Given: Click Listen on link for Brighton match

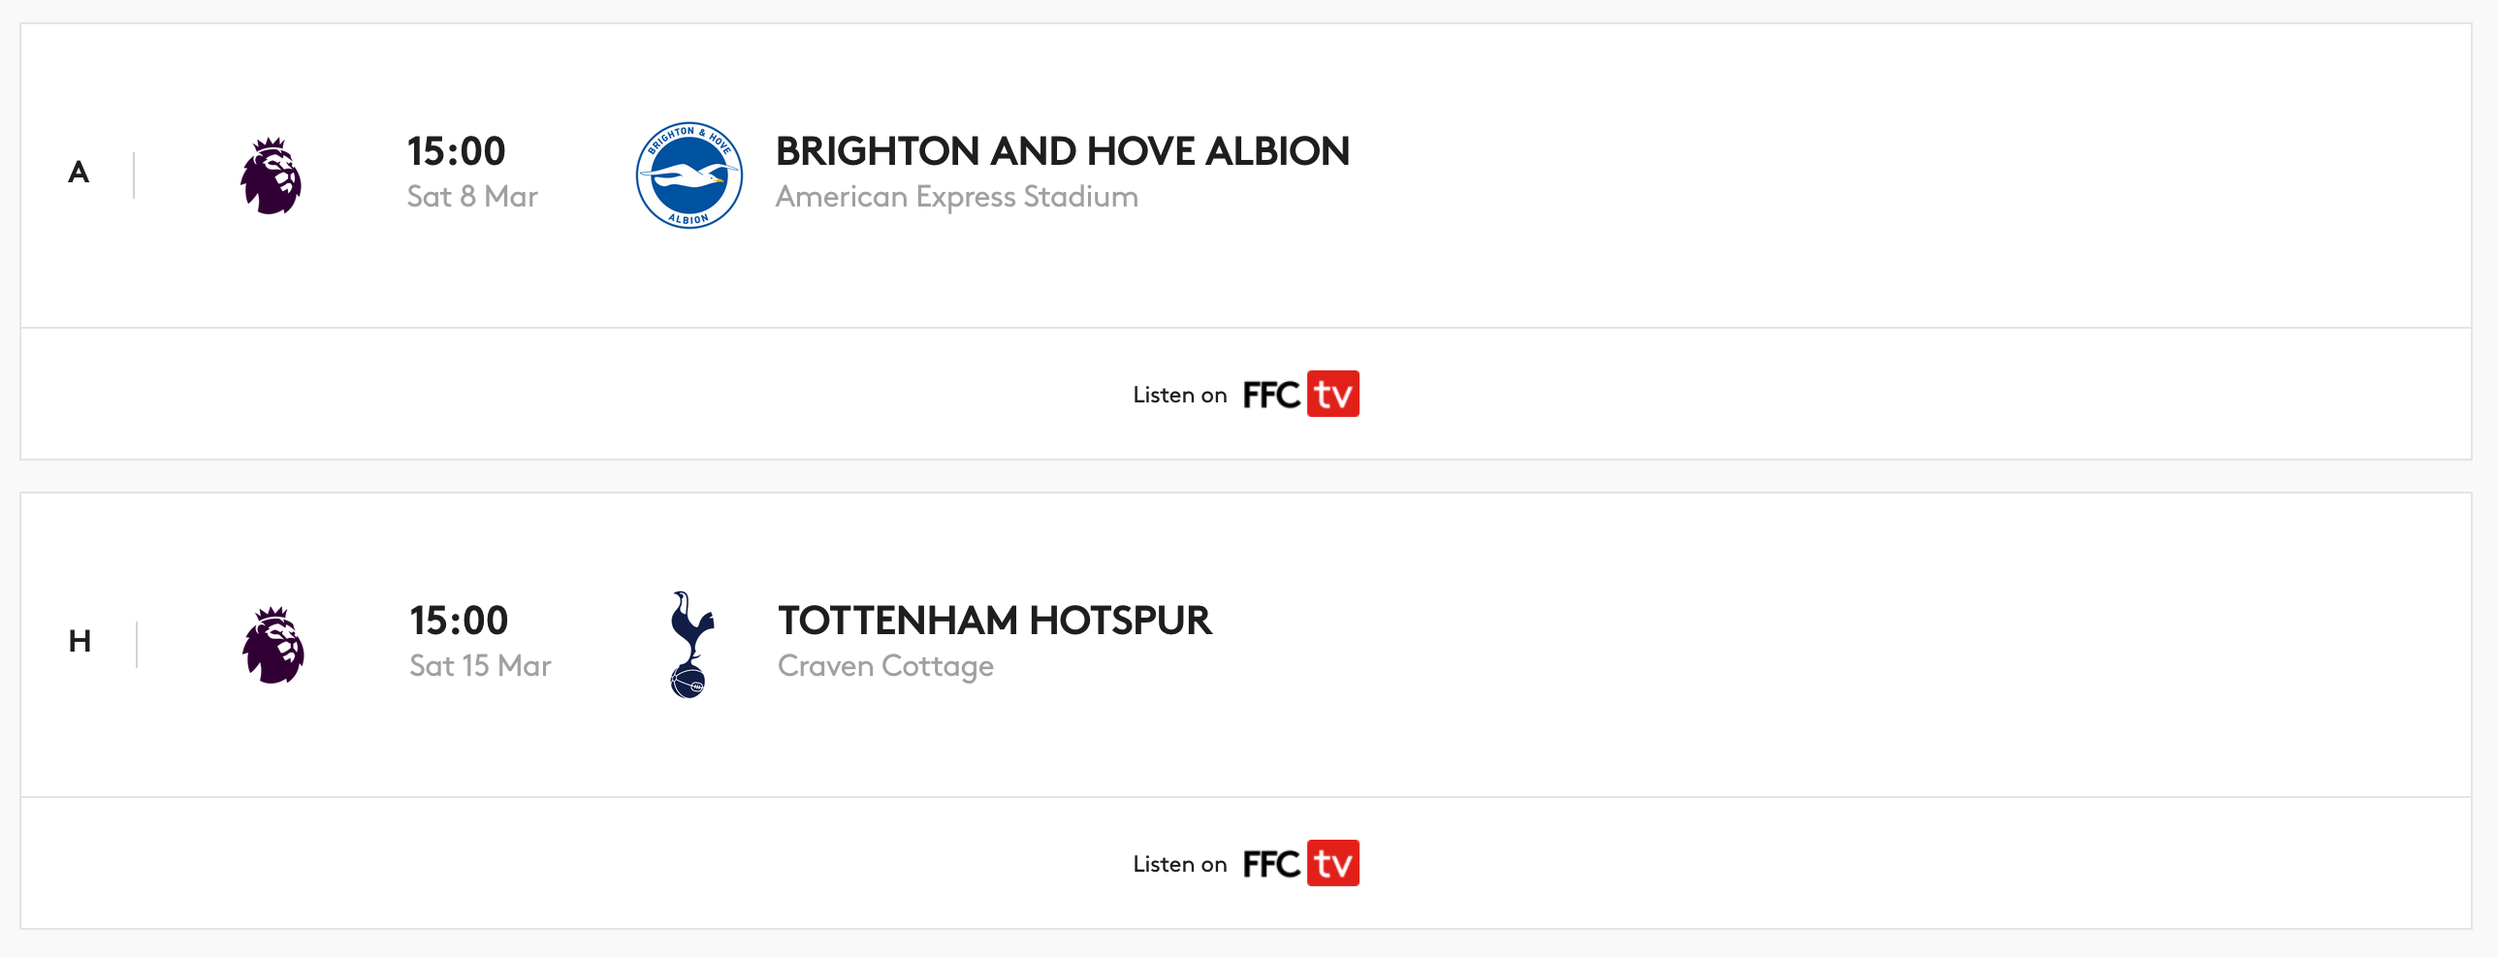Looking at the screenshot, I should (1180, 395).
